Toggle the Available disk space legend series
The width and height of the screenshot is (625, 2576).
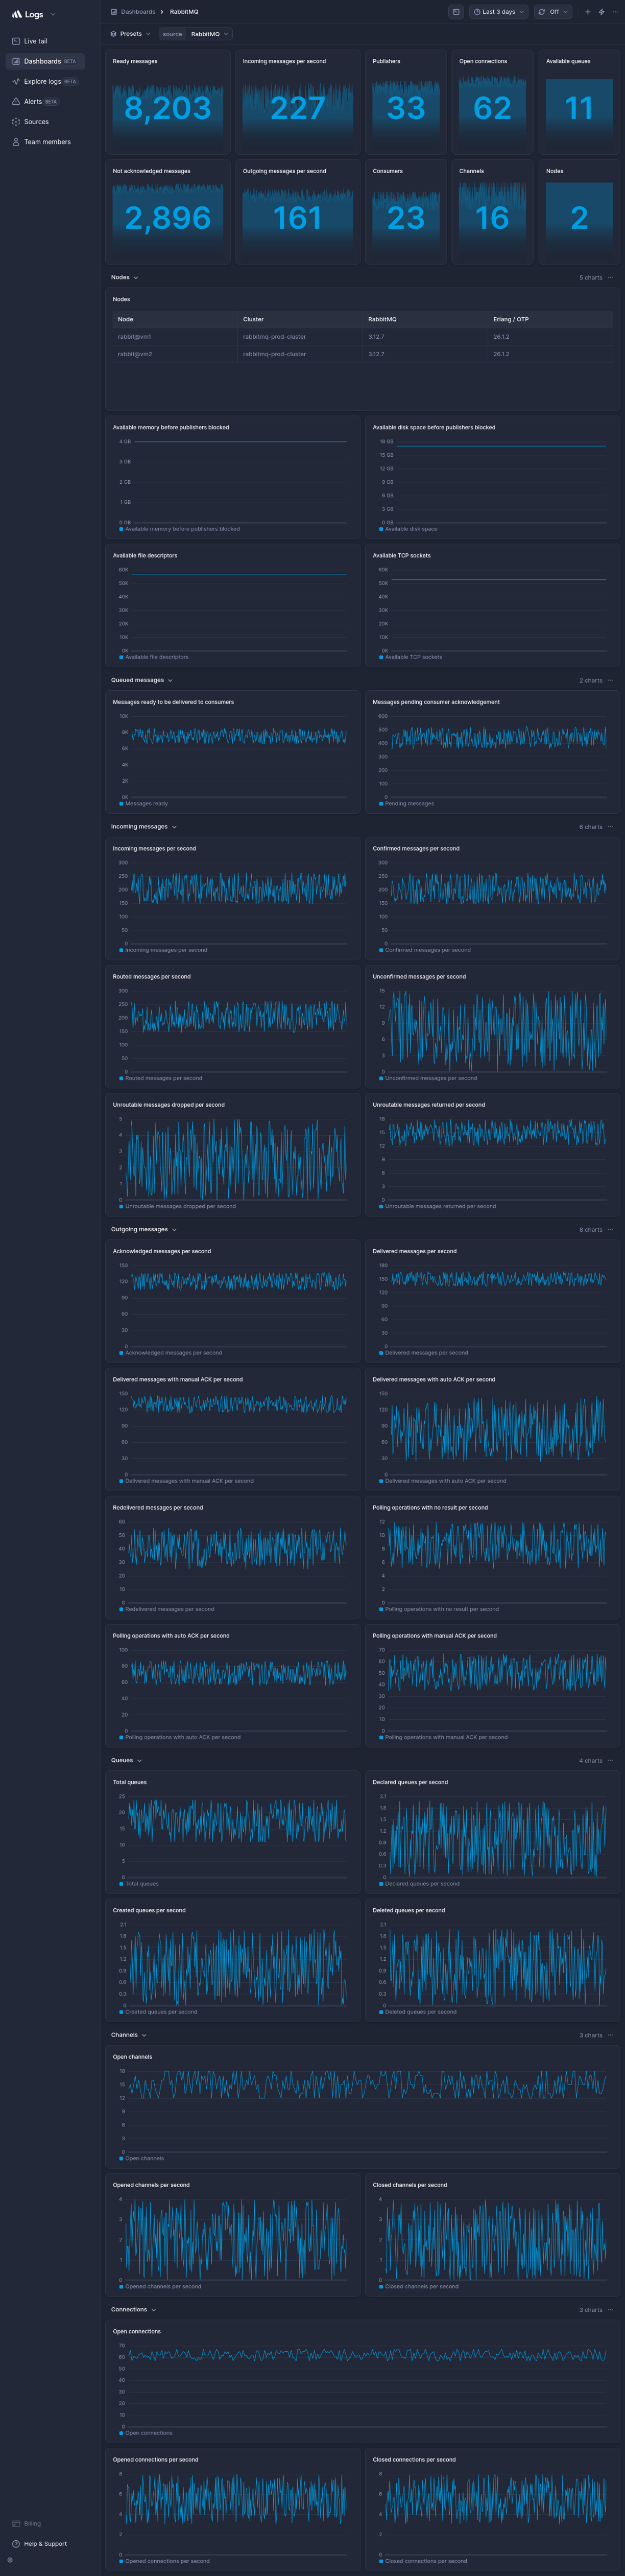[x=409, y=529]
